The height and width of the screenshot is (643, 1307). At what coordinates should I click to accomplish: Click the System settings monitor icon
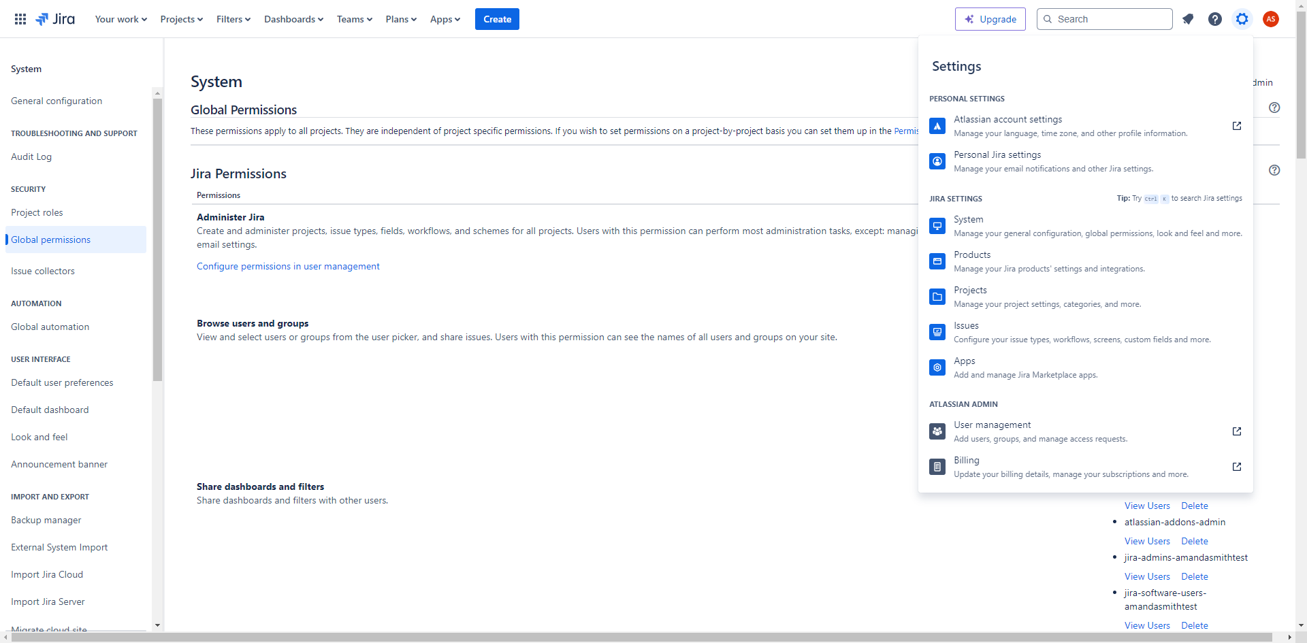(937, 226)
